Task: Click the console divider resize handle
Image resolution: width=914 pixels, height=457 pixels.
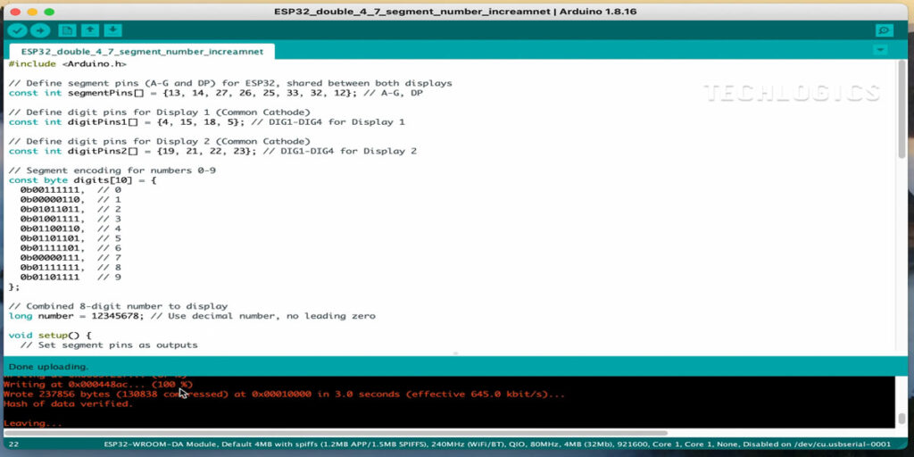Action: 456,353
